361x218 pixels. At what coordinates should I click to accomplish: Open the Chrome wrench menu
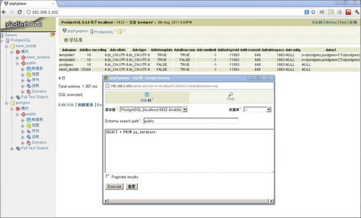click(357, 12)
